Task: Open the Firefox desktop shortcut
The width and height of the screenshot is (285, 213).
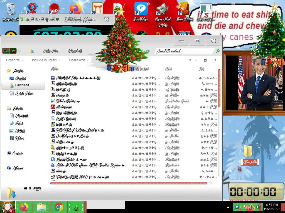Action: (76, 8)
